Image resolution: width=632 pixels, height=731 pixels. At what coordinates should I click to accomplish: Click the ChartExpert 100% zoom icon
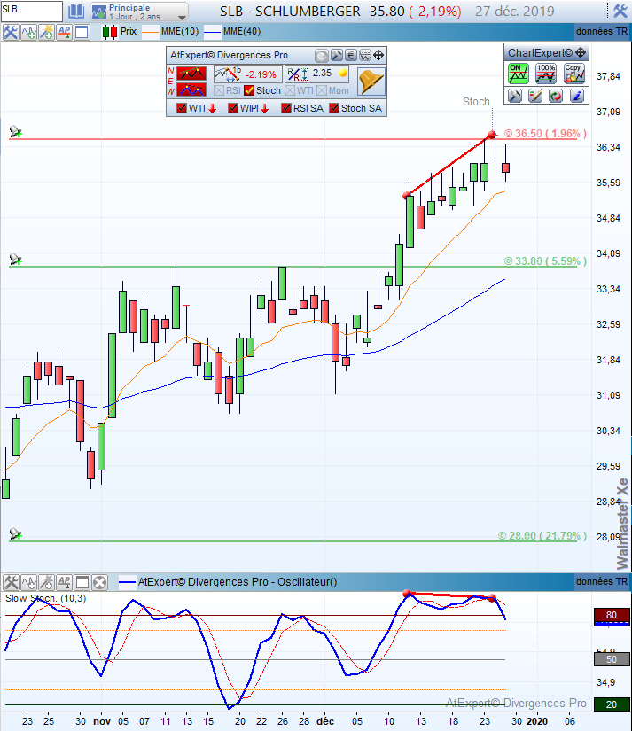pyautogui.click(x=545, y=74)
